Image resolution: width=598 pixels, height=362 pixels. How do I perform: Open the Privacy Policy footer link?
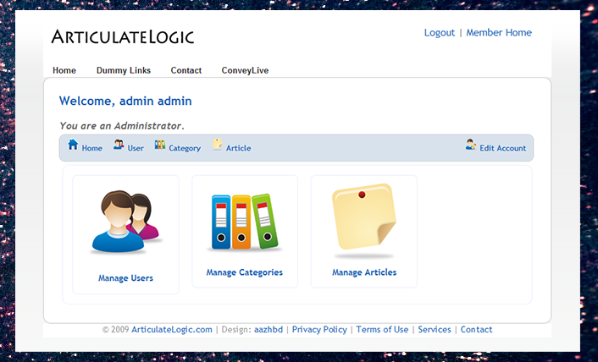pyautogui.click(x=319, y=330)
